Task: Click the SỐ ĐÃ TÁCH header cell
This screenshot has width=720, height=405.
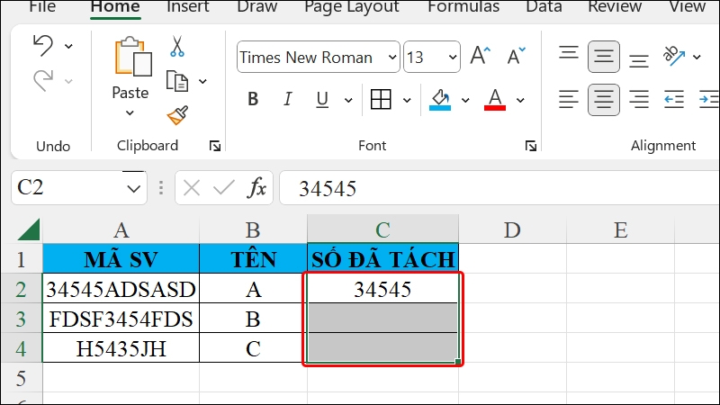Action: click(x=383, y=259)
